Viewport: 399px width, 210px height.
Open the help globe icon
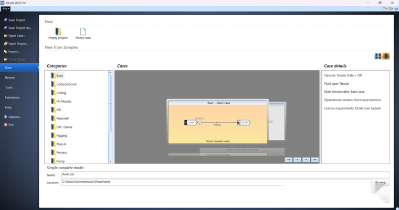396,8
